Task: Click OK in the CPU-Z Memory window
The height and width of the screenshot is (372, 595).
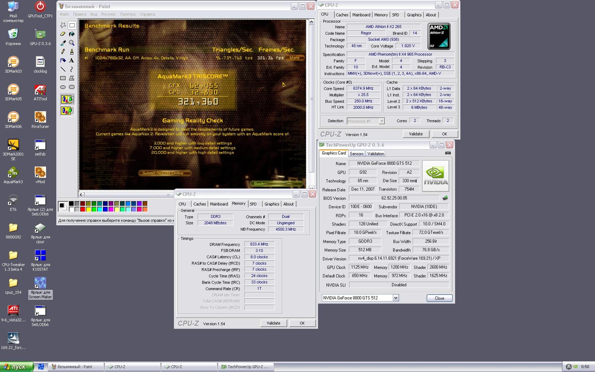Action: coord(302,323)
